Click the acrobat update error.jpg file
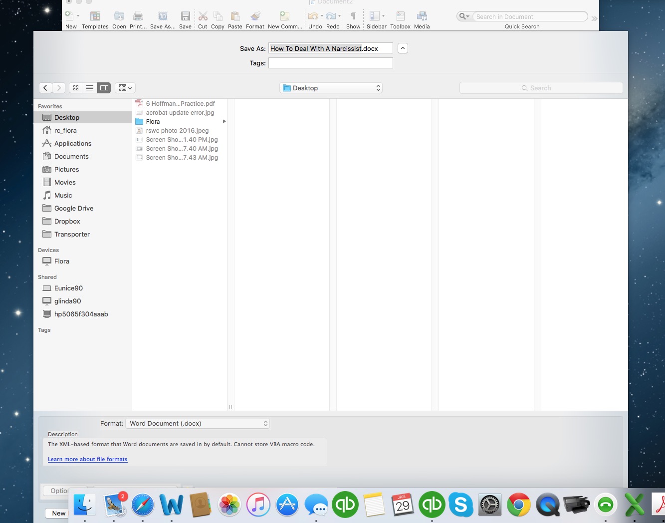This screenshot has width=665, height=523. pos(180,113)
